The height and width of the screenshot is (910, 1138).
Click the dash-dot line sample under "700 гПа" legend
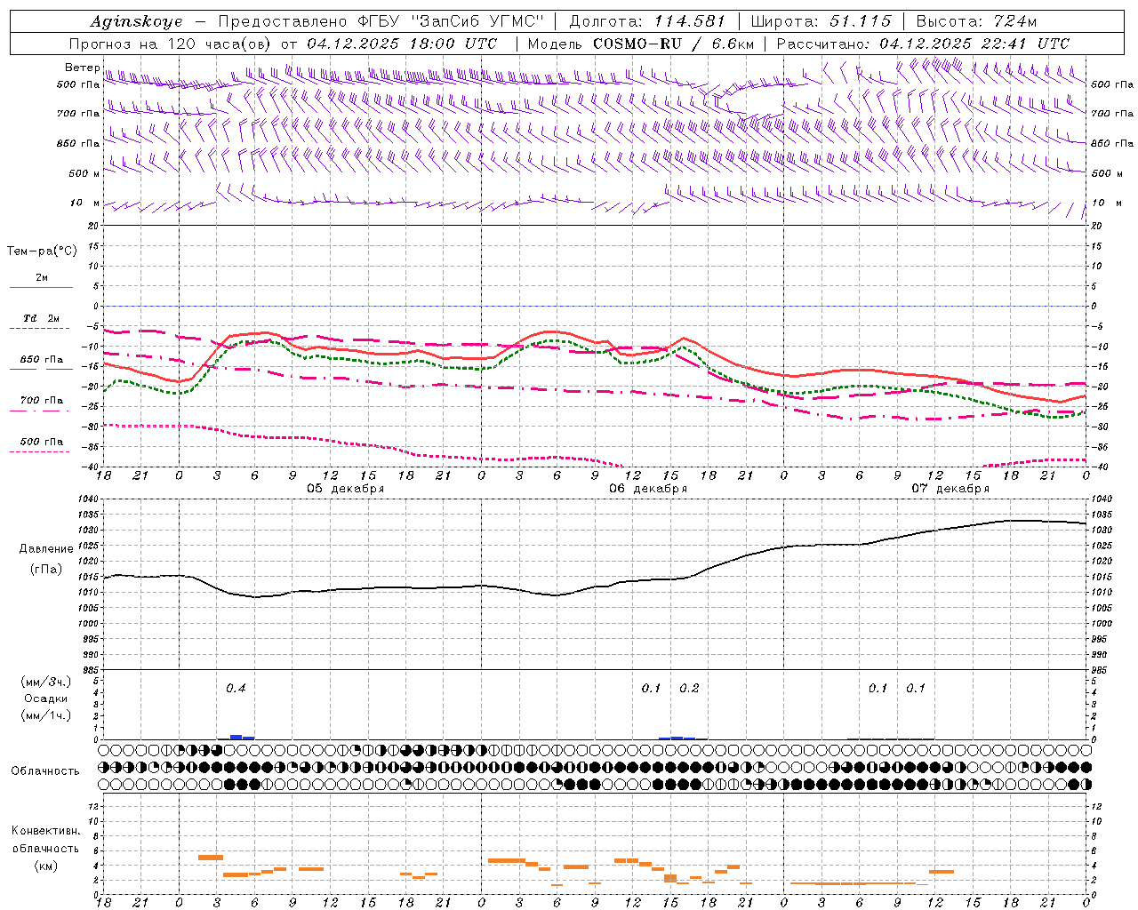pos(41,411)
